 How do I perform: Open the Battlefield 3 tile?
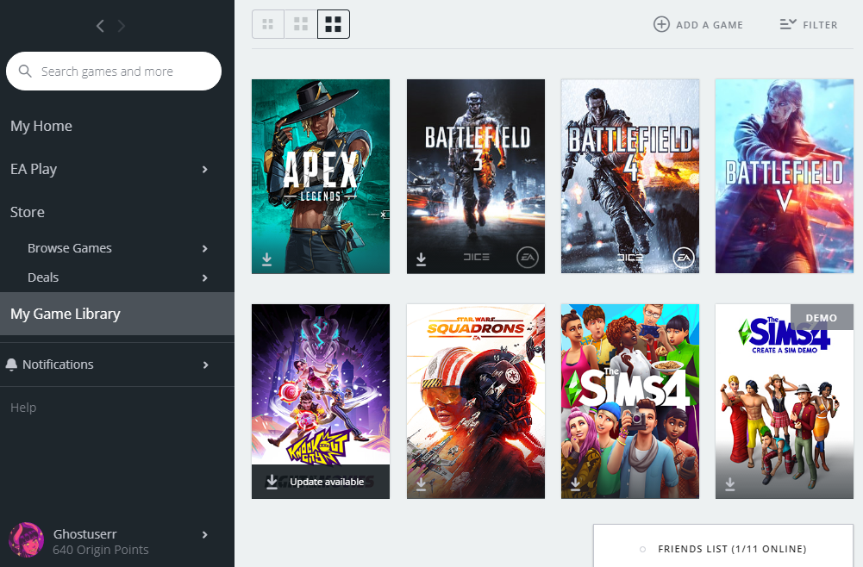pyautogui.click(x=476, y=176)
